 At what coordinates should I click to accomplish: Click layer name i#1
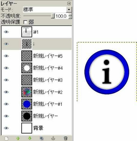point(36,32)
